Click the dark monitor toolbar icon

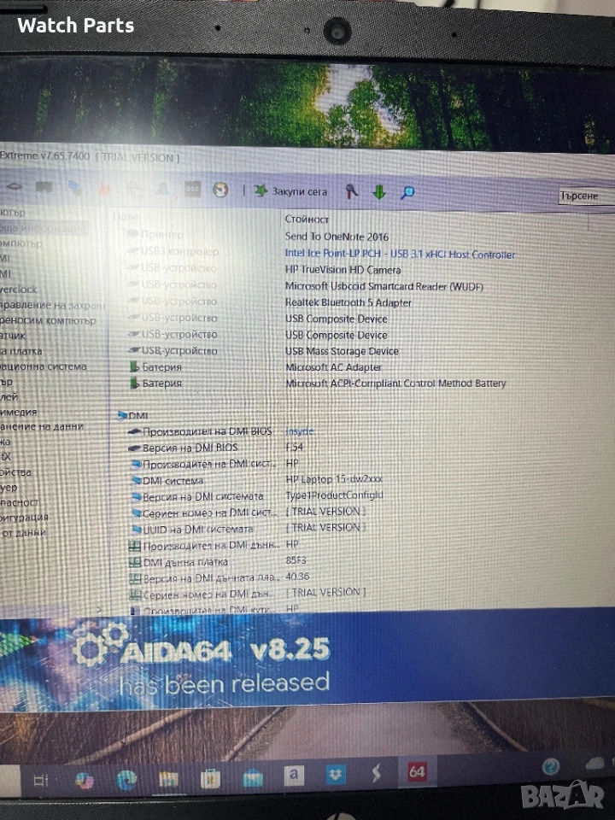point(44,187)
